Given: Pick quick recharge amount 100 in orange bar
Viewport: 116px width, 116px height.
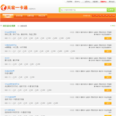Looking at the screenshot, I should pos(113,15).
